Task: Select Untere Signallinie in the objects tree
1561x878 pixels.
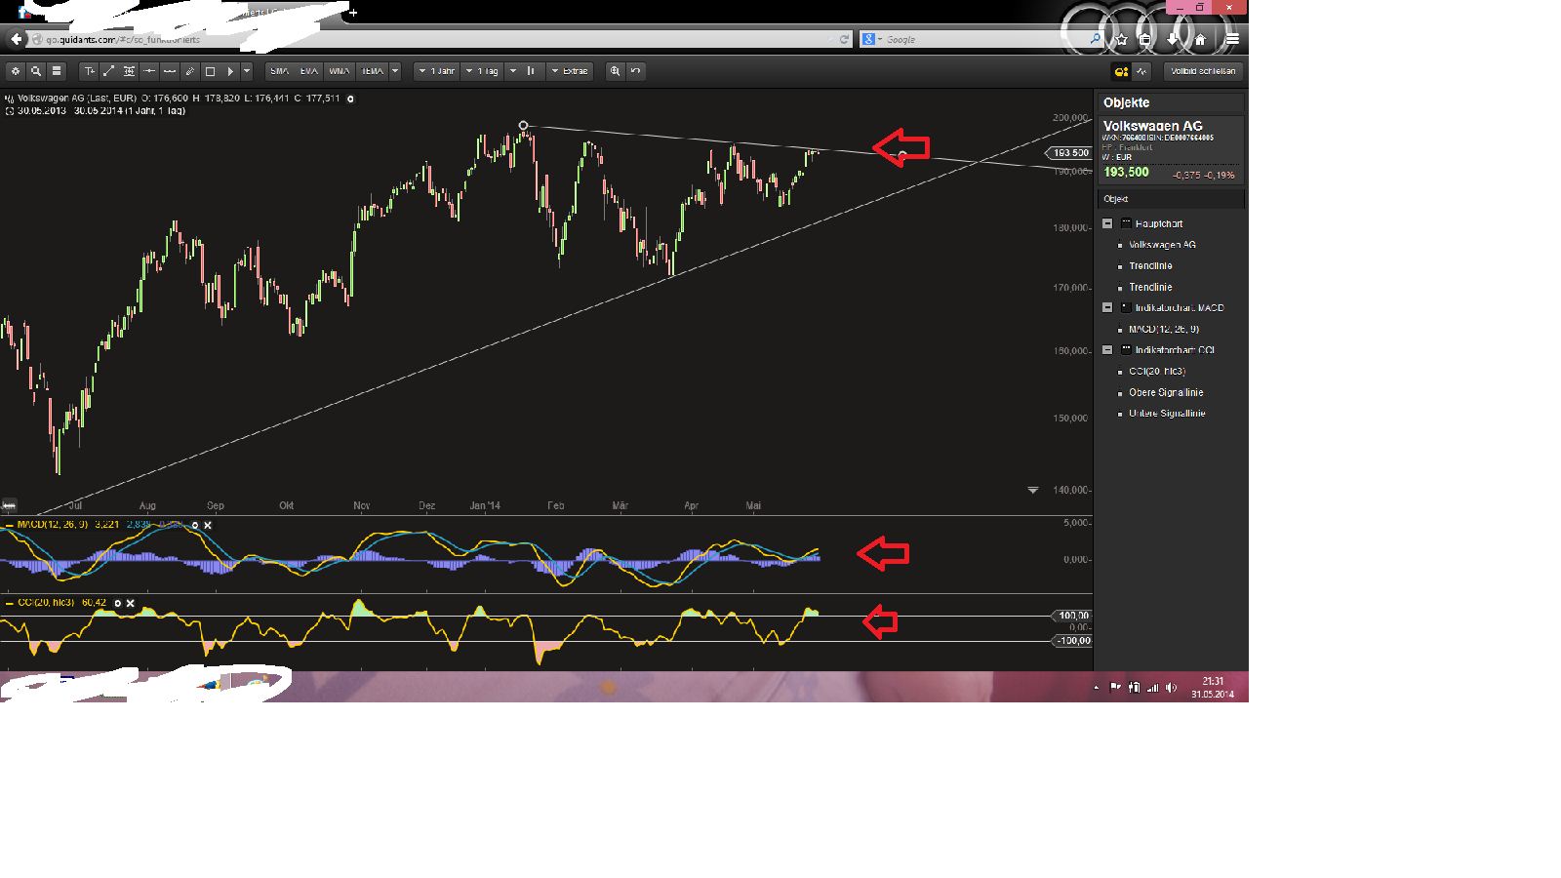Action: pyautogui.click(x=1167, y=413)
